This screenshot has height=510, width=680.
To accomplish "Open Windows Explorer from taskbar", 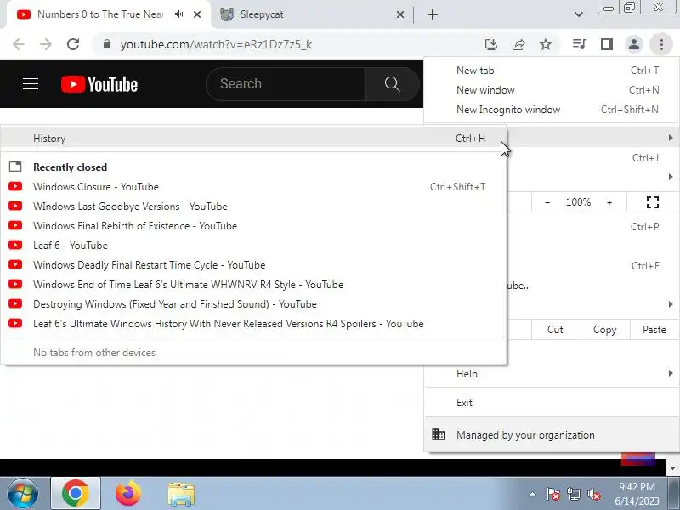I will click(x=181, y=494).
